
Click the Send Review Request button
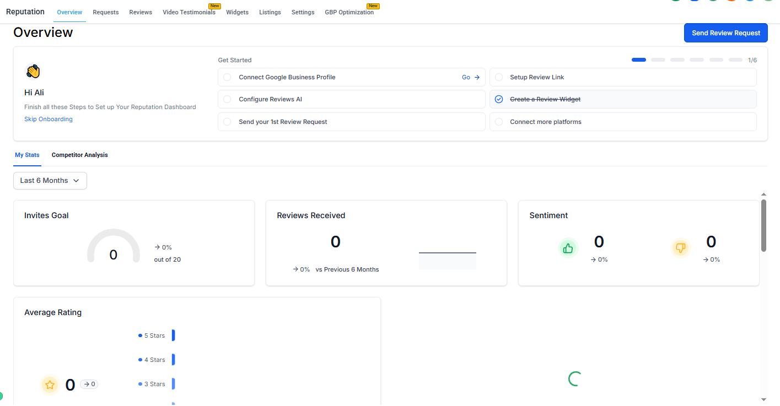click(x=725, y=33)
